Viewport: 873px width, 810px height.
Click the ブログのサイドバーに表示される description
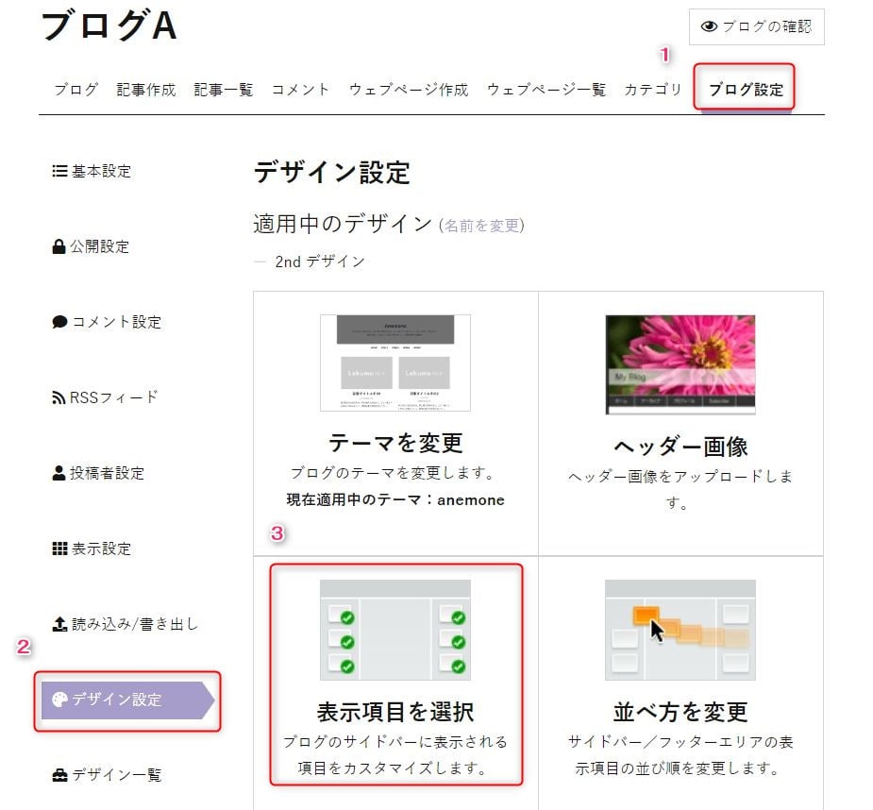coord(395,755)
